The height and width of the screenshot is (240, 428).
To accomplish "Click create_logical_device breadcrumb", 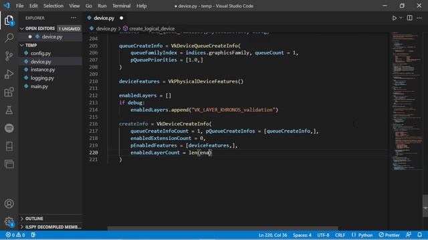I will pyautogui.click(x=152, y=29).
